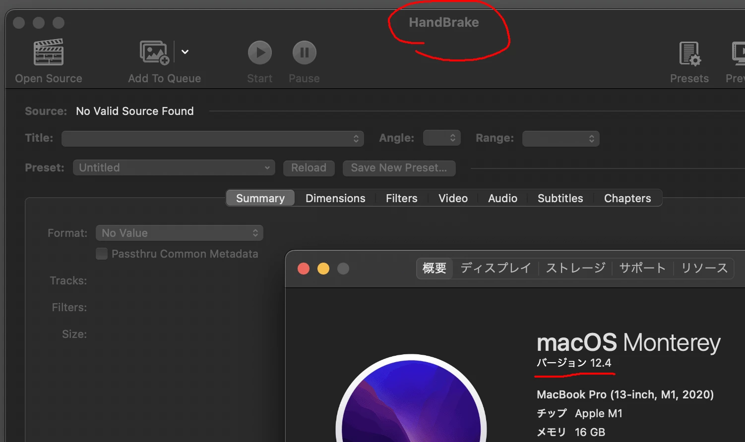Toggle Passthru Common Metadata checkbox
Screen dimensions: 745x442
(102, 254)
